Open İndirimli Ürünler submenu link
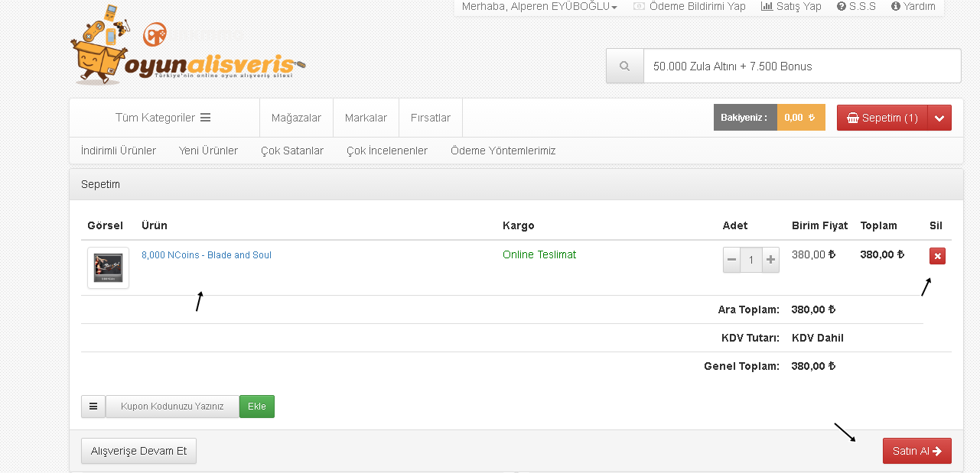The height and width of the screenshot is (473, 980). 119,151
